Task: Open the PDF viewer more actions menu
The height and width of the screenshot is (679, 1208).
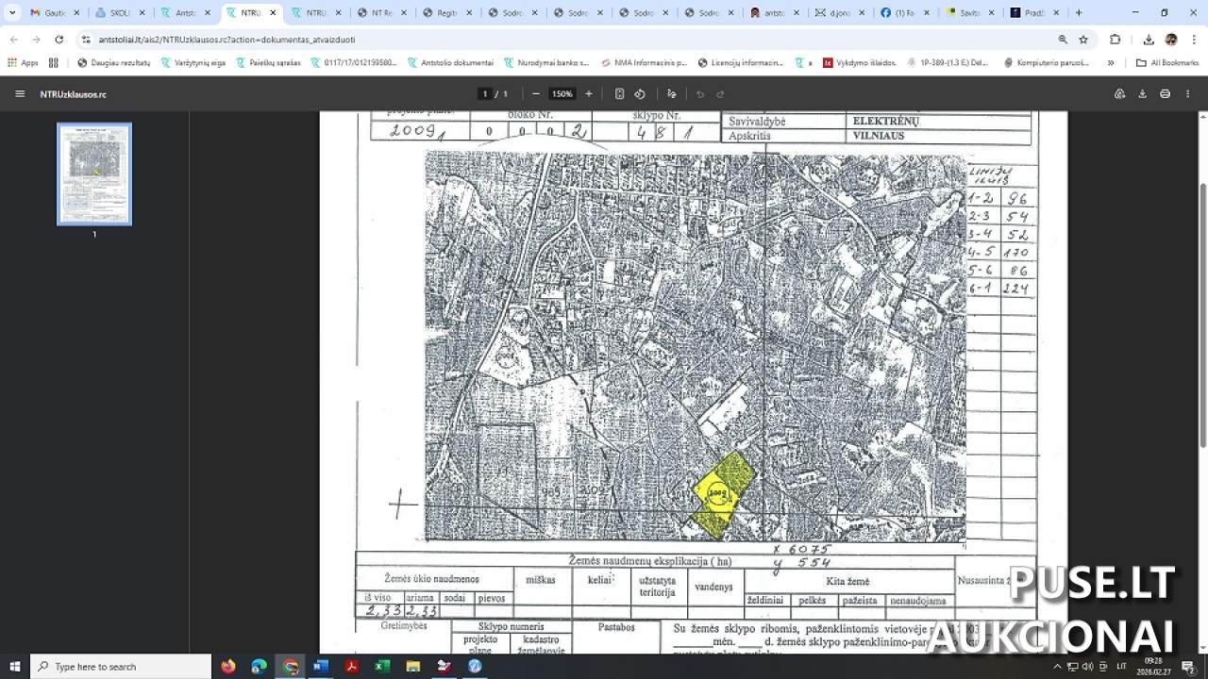Action: point(1188,94)
